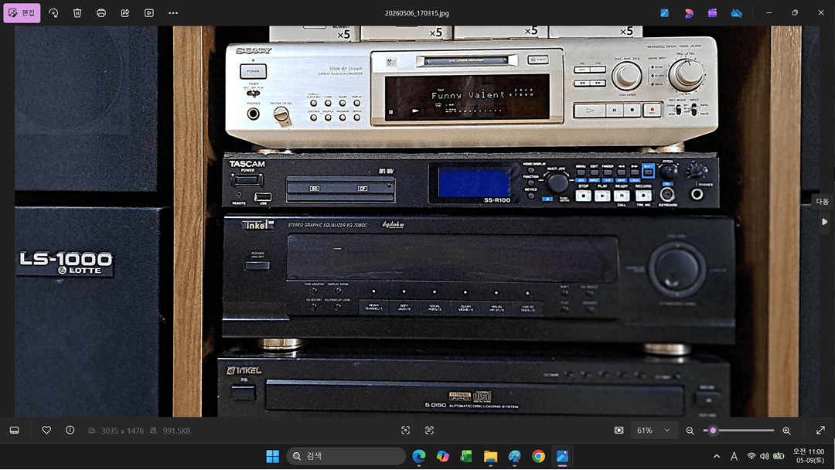835x470 pixels.
Task: Click the taskbar 검색 search box
Action: pyautogui.click(x=346, y=456)
